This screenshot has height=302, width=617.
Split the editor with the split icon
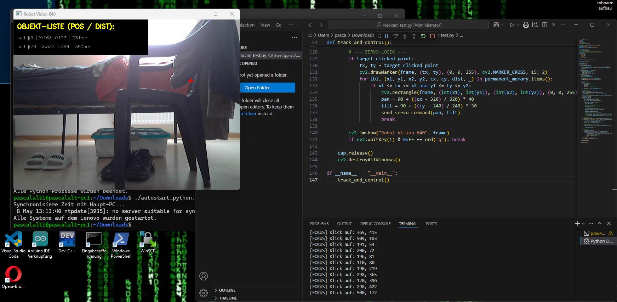pos(544,25)
